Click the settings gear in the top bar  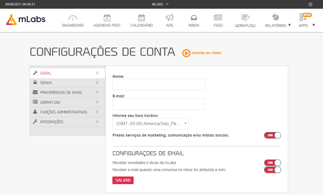coord(310,4)
